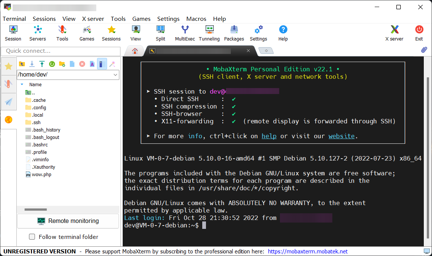This screenshot has width=432, height=256.
Task: Open the Macros paper-plane sidebar tab
Action: (x=9, y=102)
